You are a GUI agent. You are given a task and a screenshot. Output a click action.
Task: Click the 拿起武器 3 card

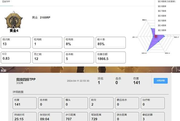coord(153,117)
